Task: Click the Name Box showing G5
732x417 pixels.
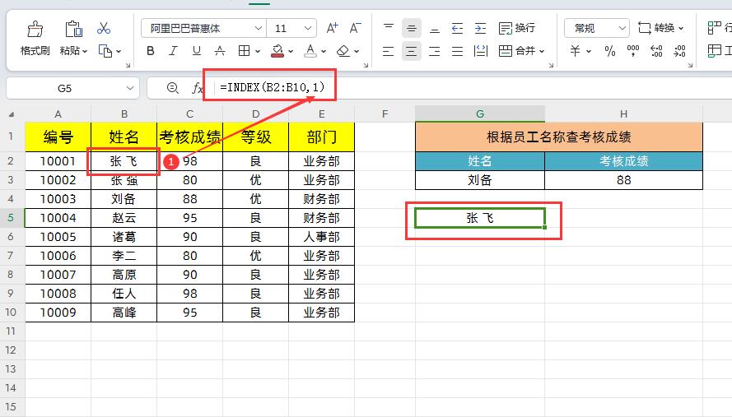Action: click(72, 88)
